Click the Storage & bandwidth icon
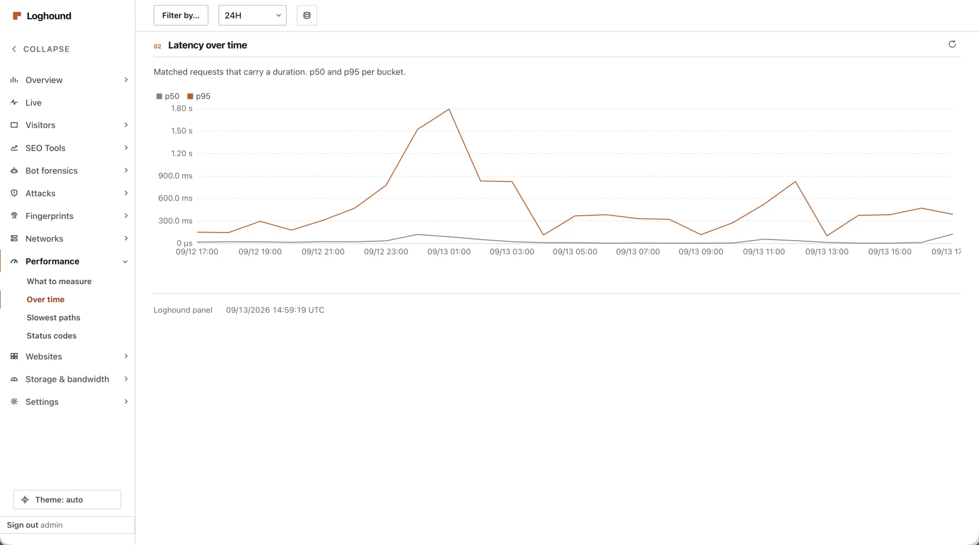The width and height of the screenshot is (979, 545). (14, 379)
